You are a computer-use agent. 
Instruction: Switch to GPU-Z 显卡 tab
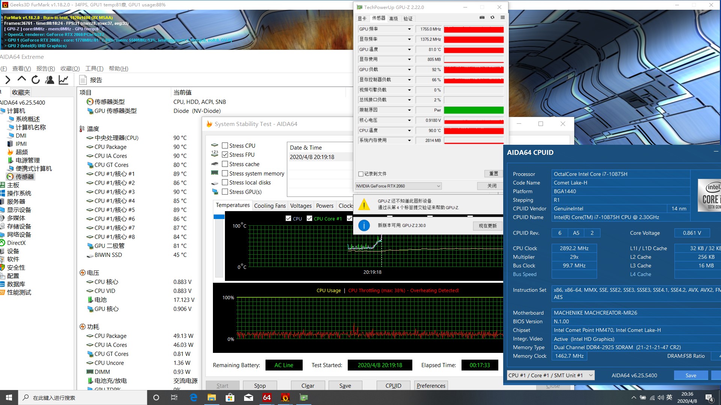coord(362,18)
